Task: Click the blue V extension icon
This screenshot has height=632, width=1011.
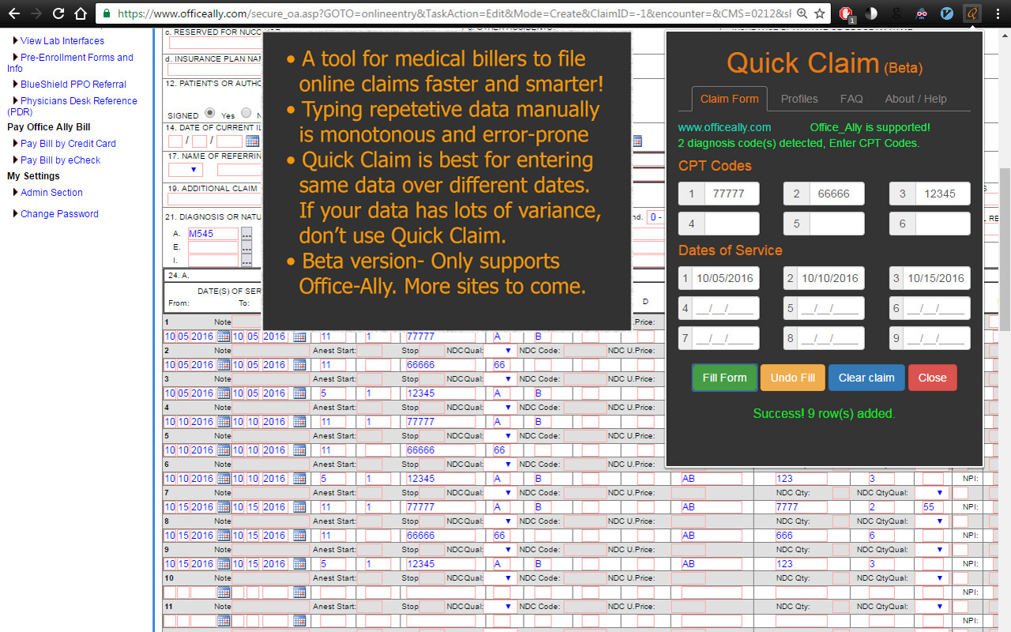Action: pos(947,13)
